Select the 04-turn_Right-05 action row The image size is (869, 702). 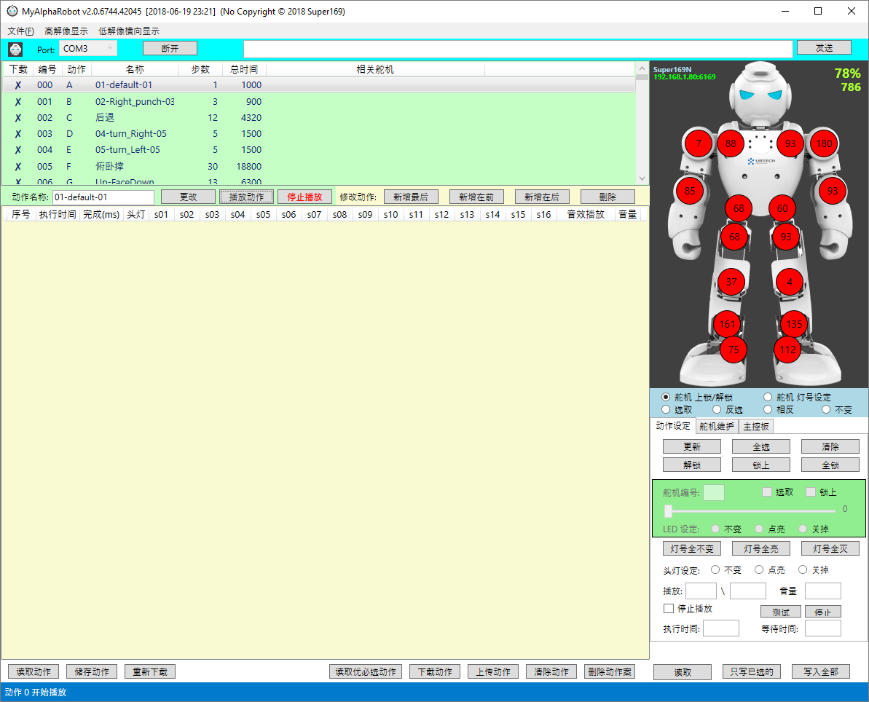click(x=318, y=134)
